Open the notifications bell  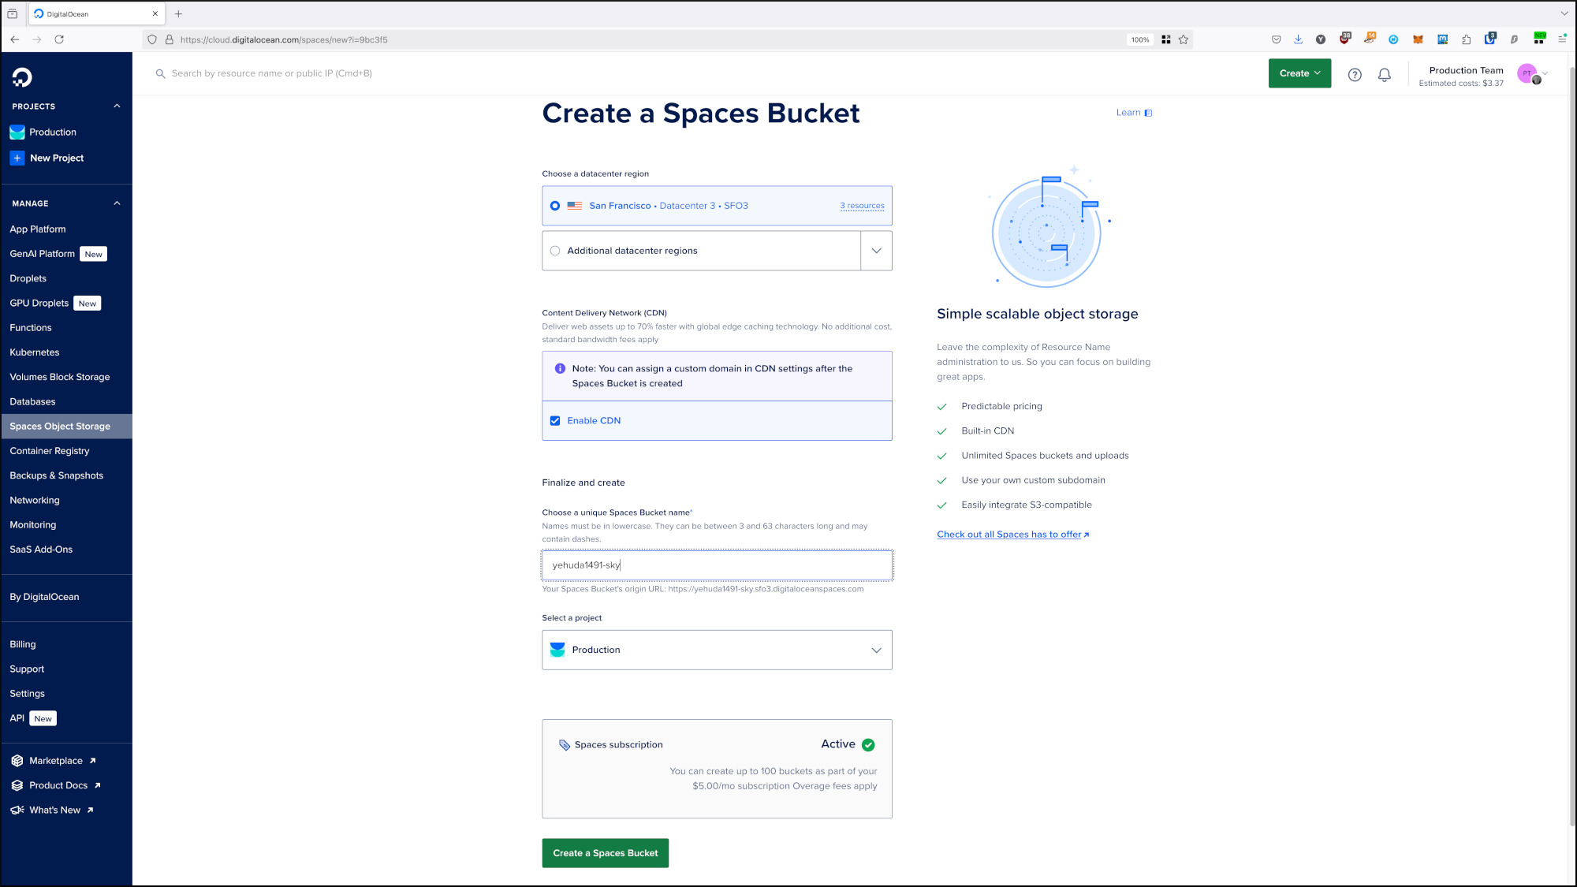[x=1385, y=74]
